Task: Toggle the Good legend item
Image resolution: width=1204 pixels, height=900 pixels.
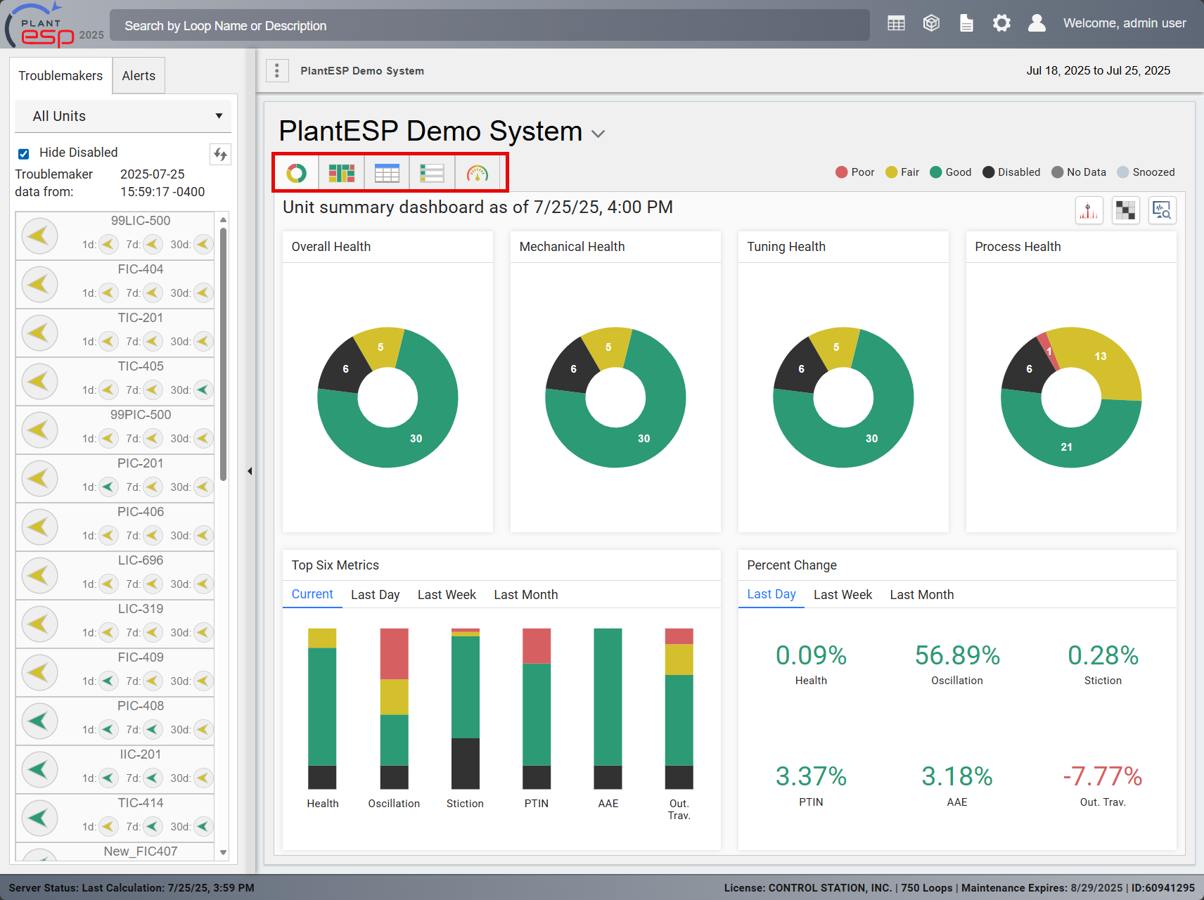Action: (950, 172)
